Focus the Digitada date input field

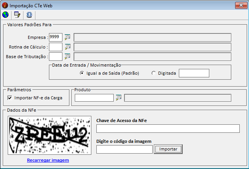(194, 73)
